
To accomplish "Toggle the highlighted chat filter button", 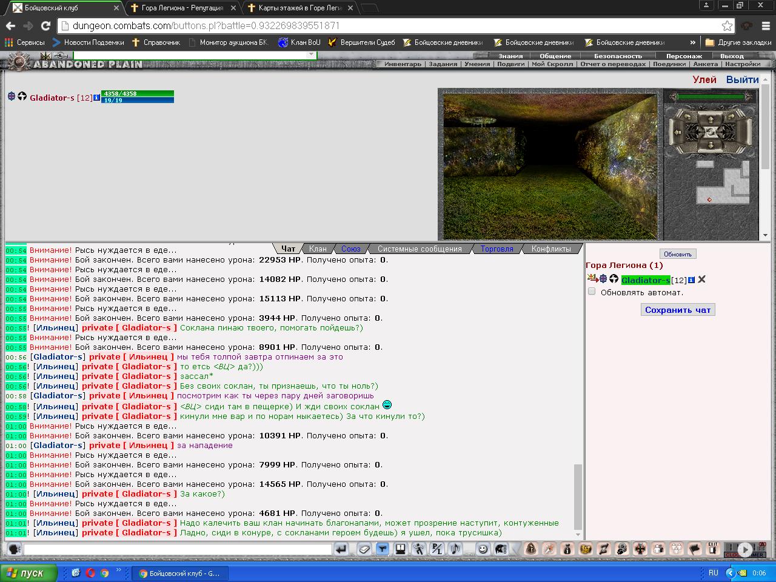I will [x=382, y=549].
